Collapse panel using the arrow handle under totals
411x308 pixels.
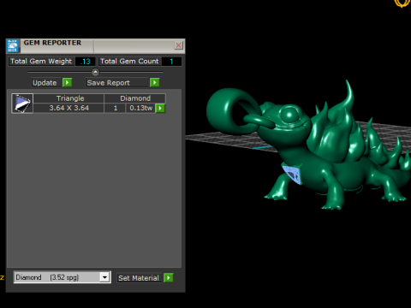pos(95,72)
